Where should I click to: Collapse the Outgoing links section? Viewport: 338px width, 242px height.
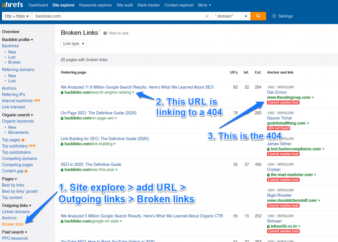tap(17, 205)
